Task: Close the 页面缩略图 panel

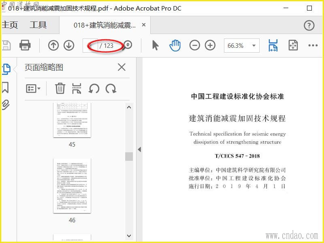Action: pos(122,67)
